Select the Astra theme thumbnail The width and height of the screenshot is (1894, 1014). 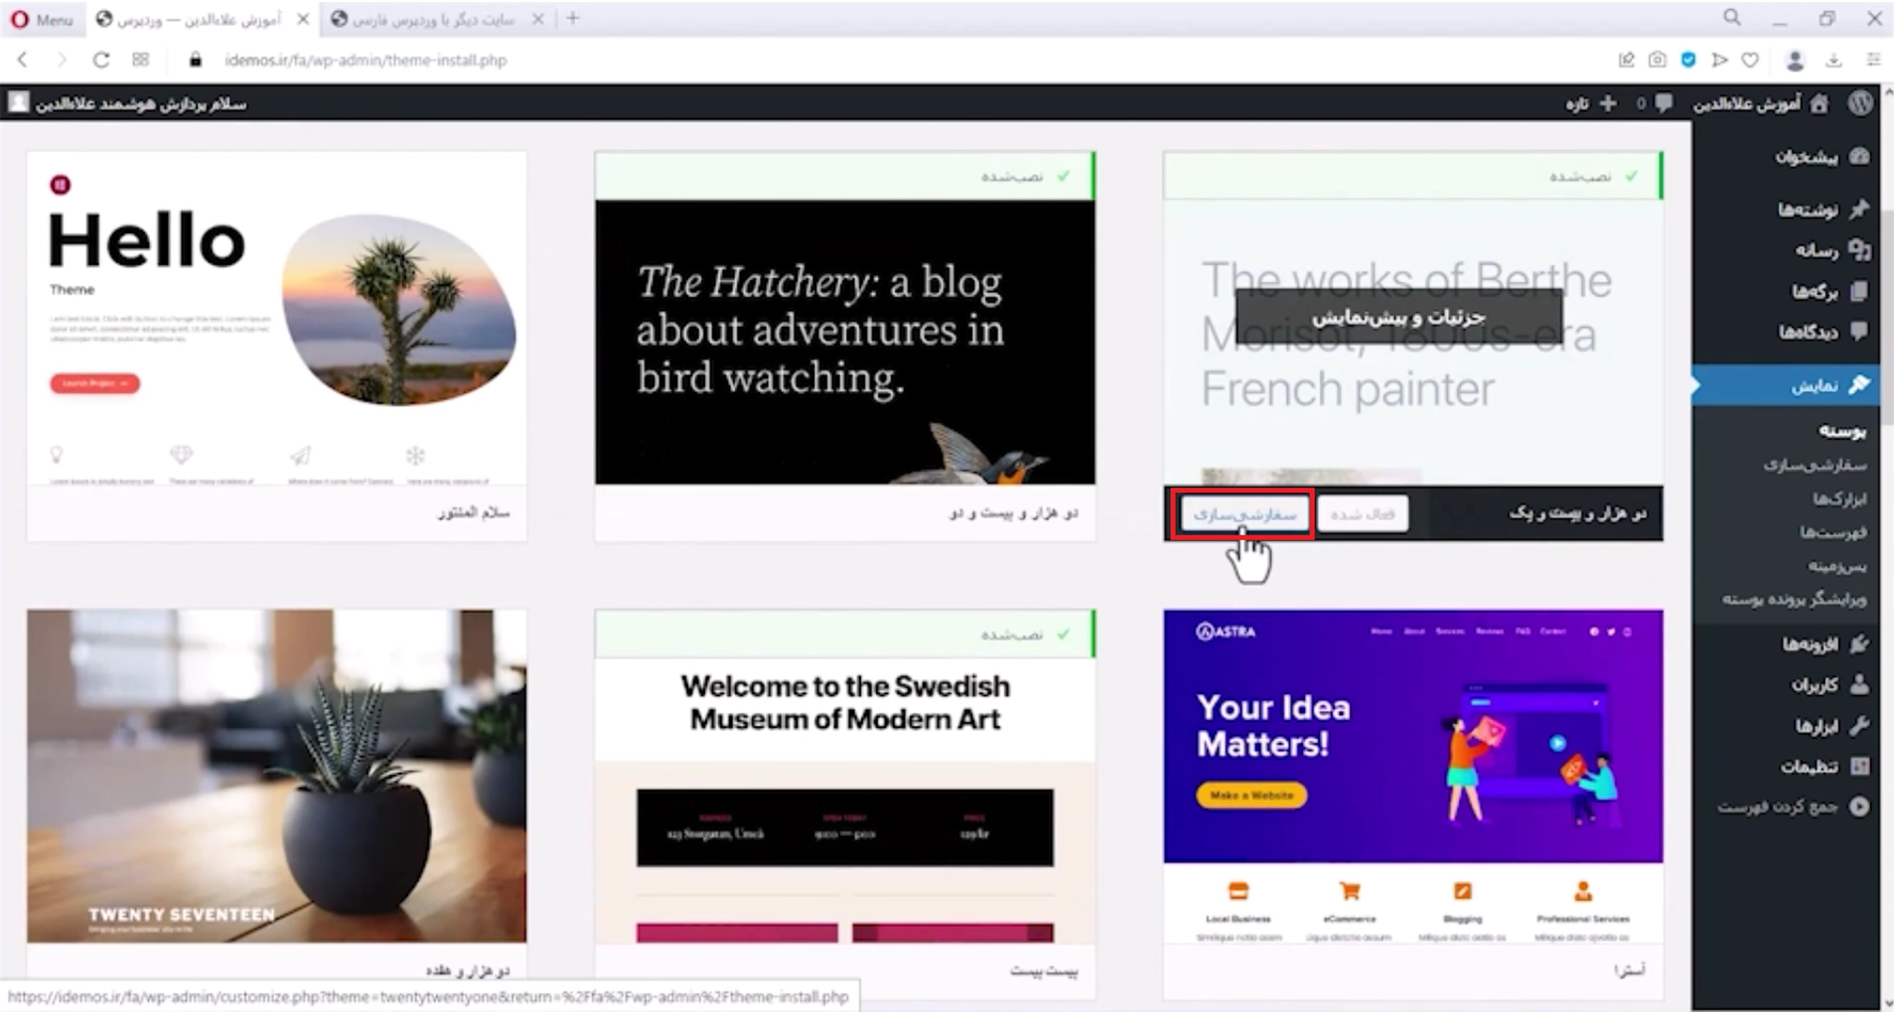1413,777
